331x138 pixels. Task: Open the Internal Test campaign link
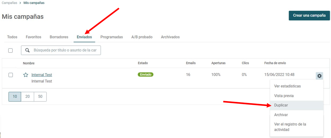coord(42,75)
